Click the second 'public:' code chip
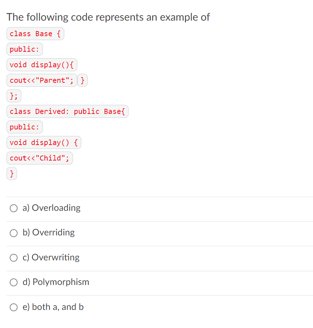The width and height of the screenshot is (313, 328). (25, 127)
